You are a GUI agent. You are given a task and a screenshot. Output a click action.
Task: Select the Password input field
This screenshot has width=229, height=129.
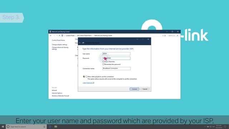pyautogui.click(x=116, y=58)
